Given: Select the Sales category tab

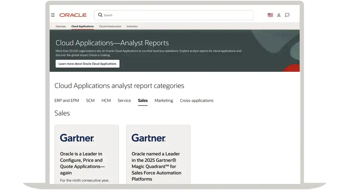Looking at the screenshot, I should pyautogui.click(x=143, y=101).
